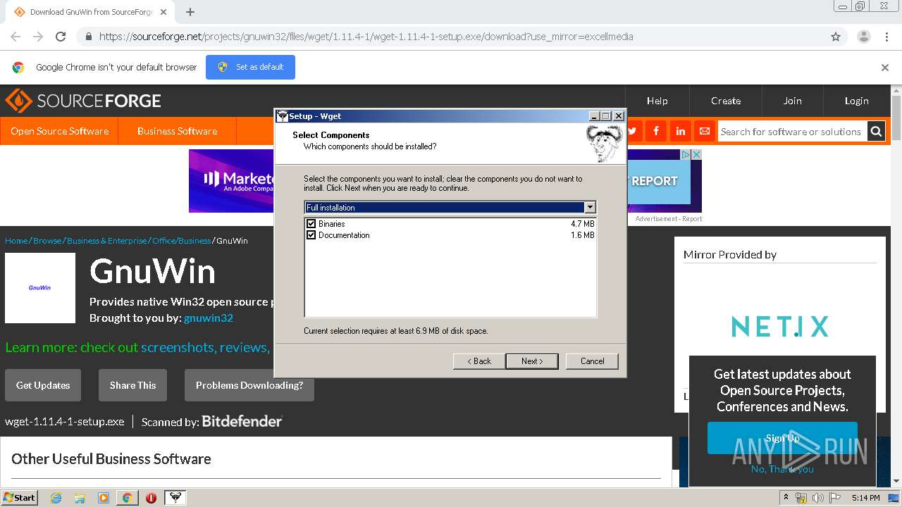
Task: Click Sign Up in updates popup
Action: click(782, 438)
